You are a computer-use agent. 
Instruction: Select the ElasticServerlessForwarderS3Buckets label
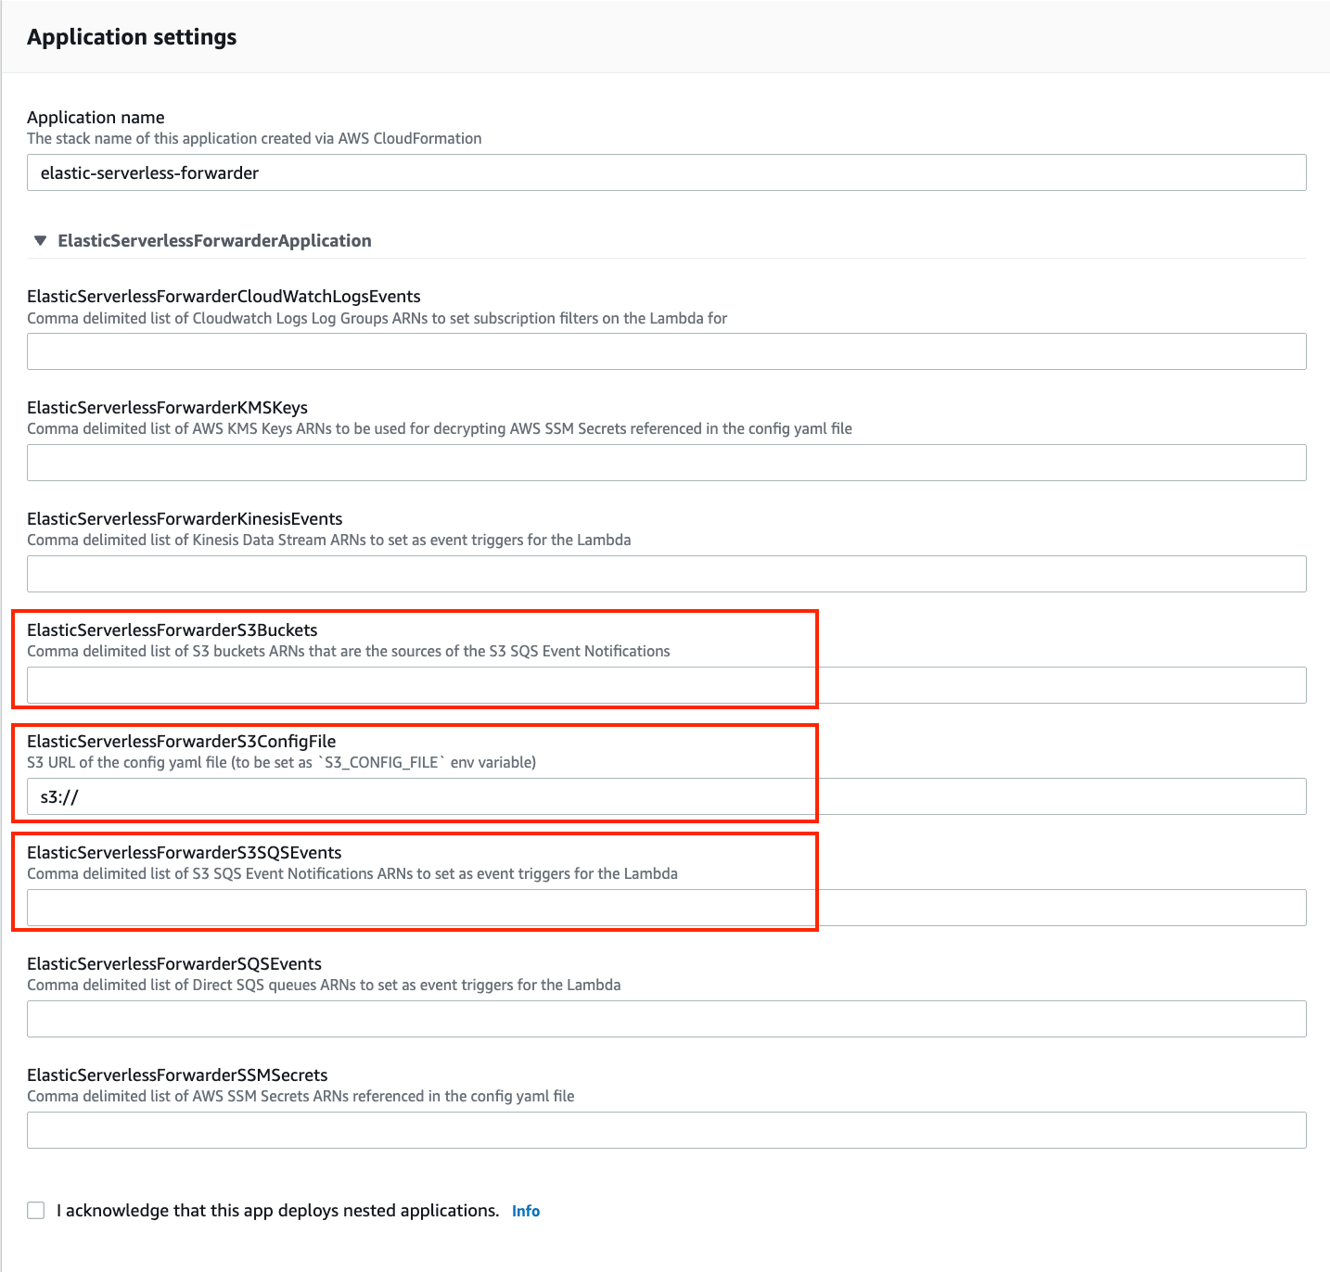point(173,630)
